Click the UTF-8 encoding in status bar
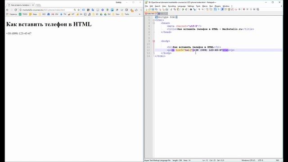The width and height of the screenshot is (288, 162). pyautogui.click(x=261, y=160)
